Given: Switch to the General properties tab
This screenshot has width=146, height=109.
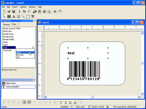Looking at the screenshot, I should (6, 25).
